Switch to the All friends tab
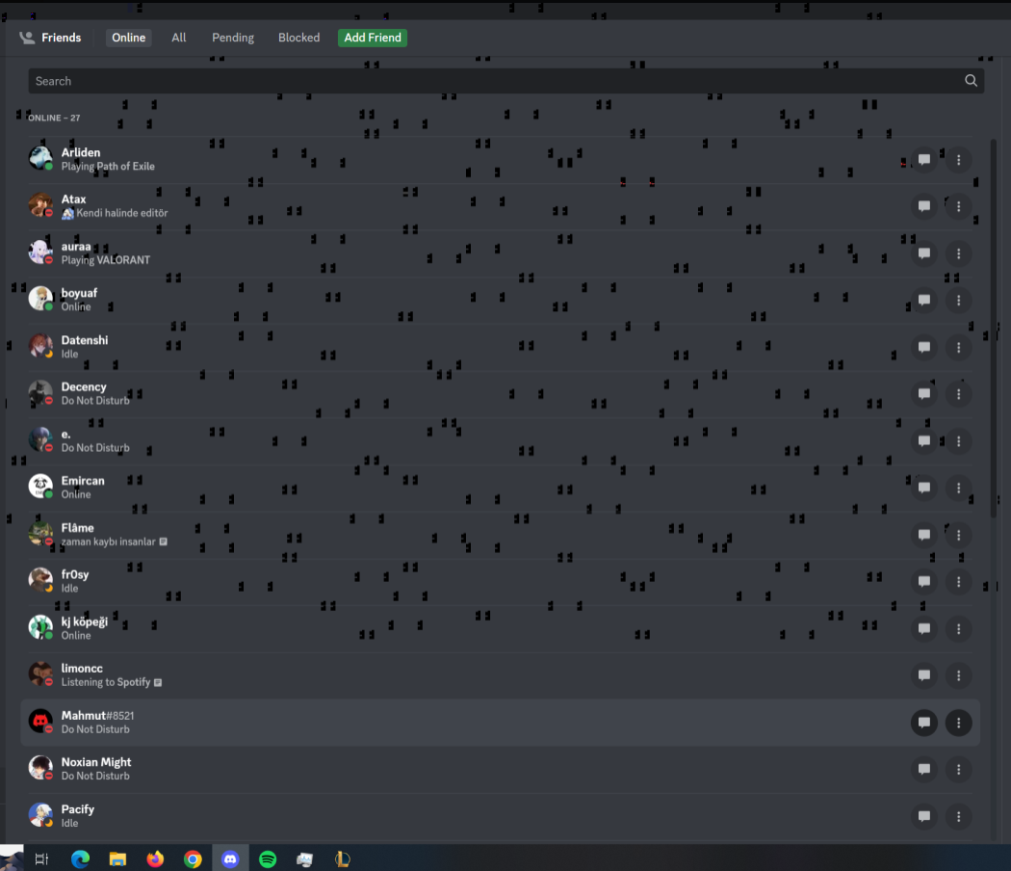The height and width of the screenshot is (871, 1011). (x=178, y=38)
